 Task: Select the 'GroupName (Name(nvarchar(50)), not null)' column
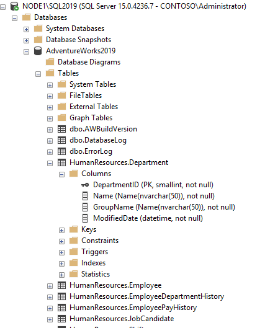tap(164, 207)
